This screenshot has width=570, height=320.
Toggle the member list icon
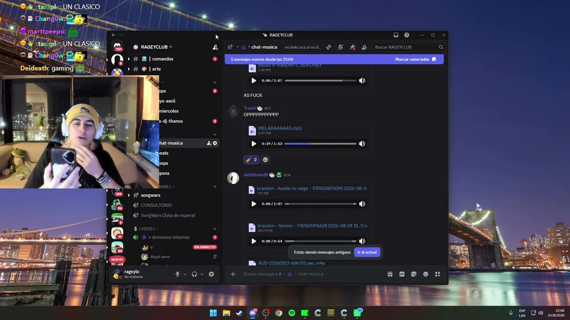pos(364,47)
